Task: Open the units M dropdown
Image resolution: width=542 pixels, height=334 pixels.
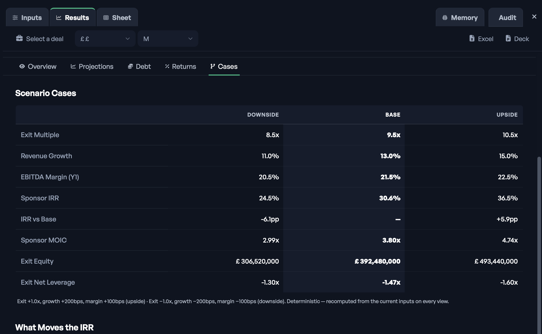Action: tap(168, 39)
